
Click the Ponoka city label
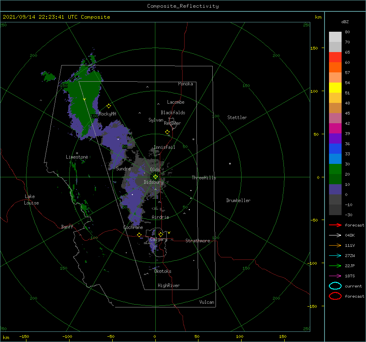(x=185, y=84)
